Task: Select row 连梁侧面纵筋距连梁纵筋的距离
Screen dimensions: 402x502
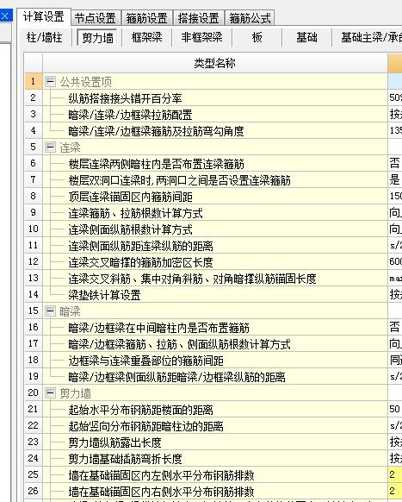Action: click(214, 245)
